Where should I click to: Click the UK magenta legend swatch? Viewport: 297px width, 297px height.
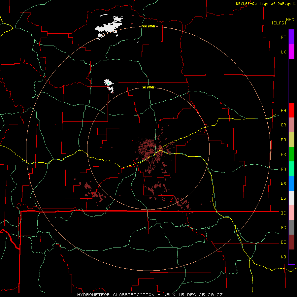pos(291,52)
